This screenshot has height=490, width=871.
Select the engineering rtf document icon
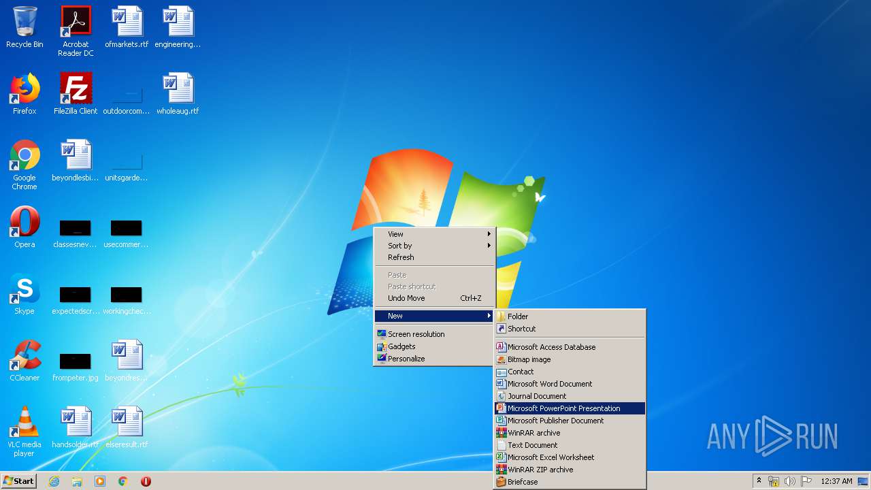point(178,27)
